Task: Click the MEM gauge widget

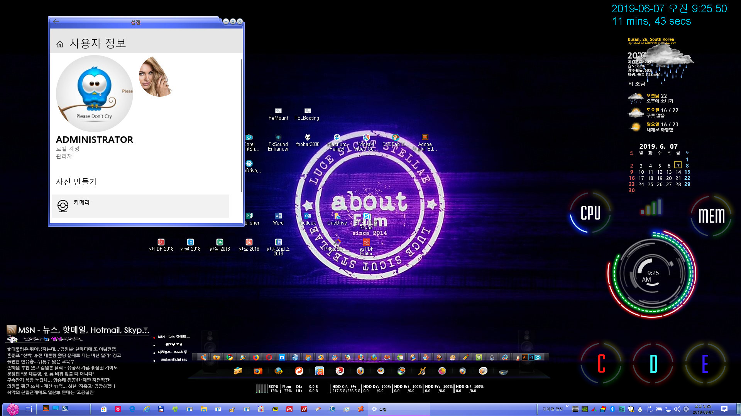Action: point(711,216)
